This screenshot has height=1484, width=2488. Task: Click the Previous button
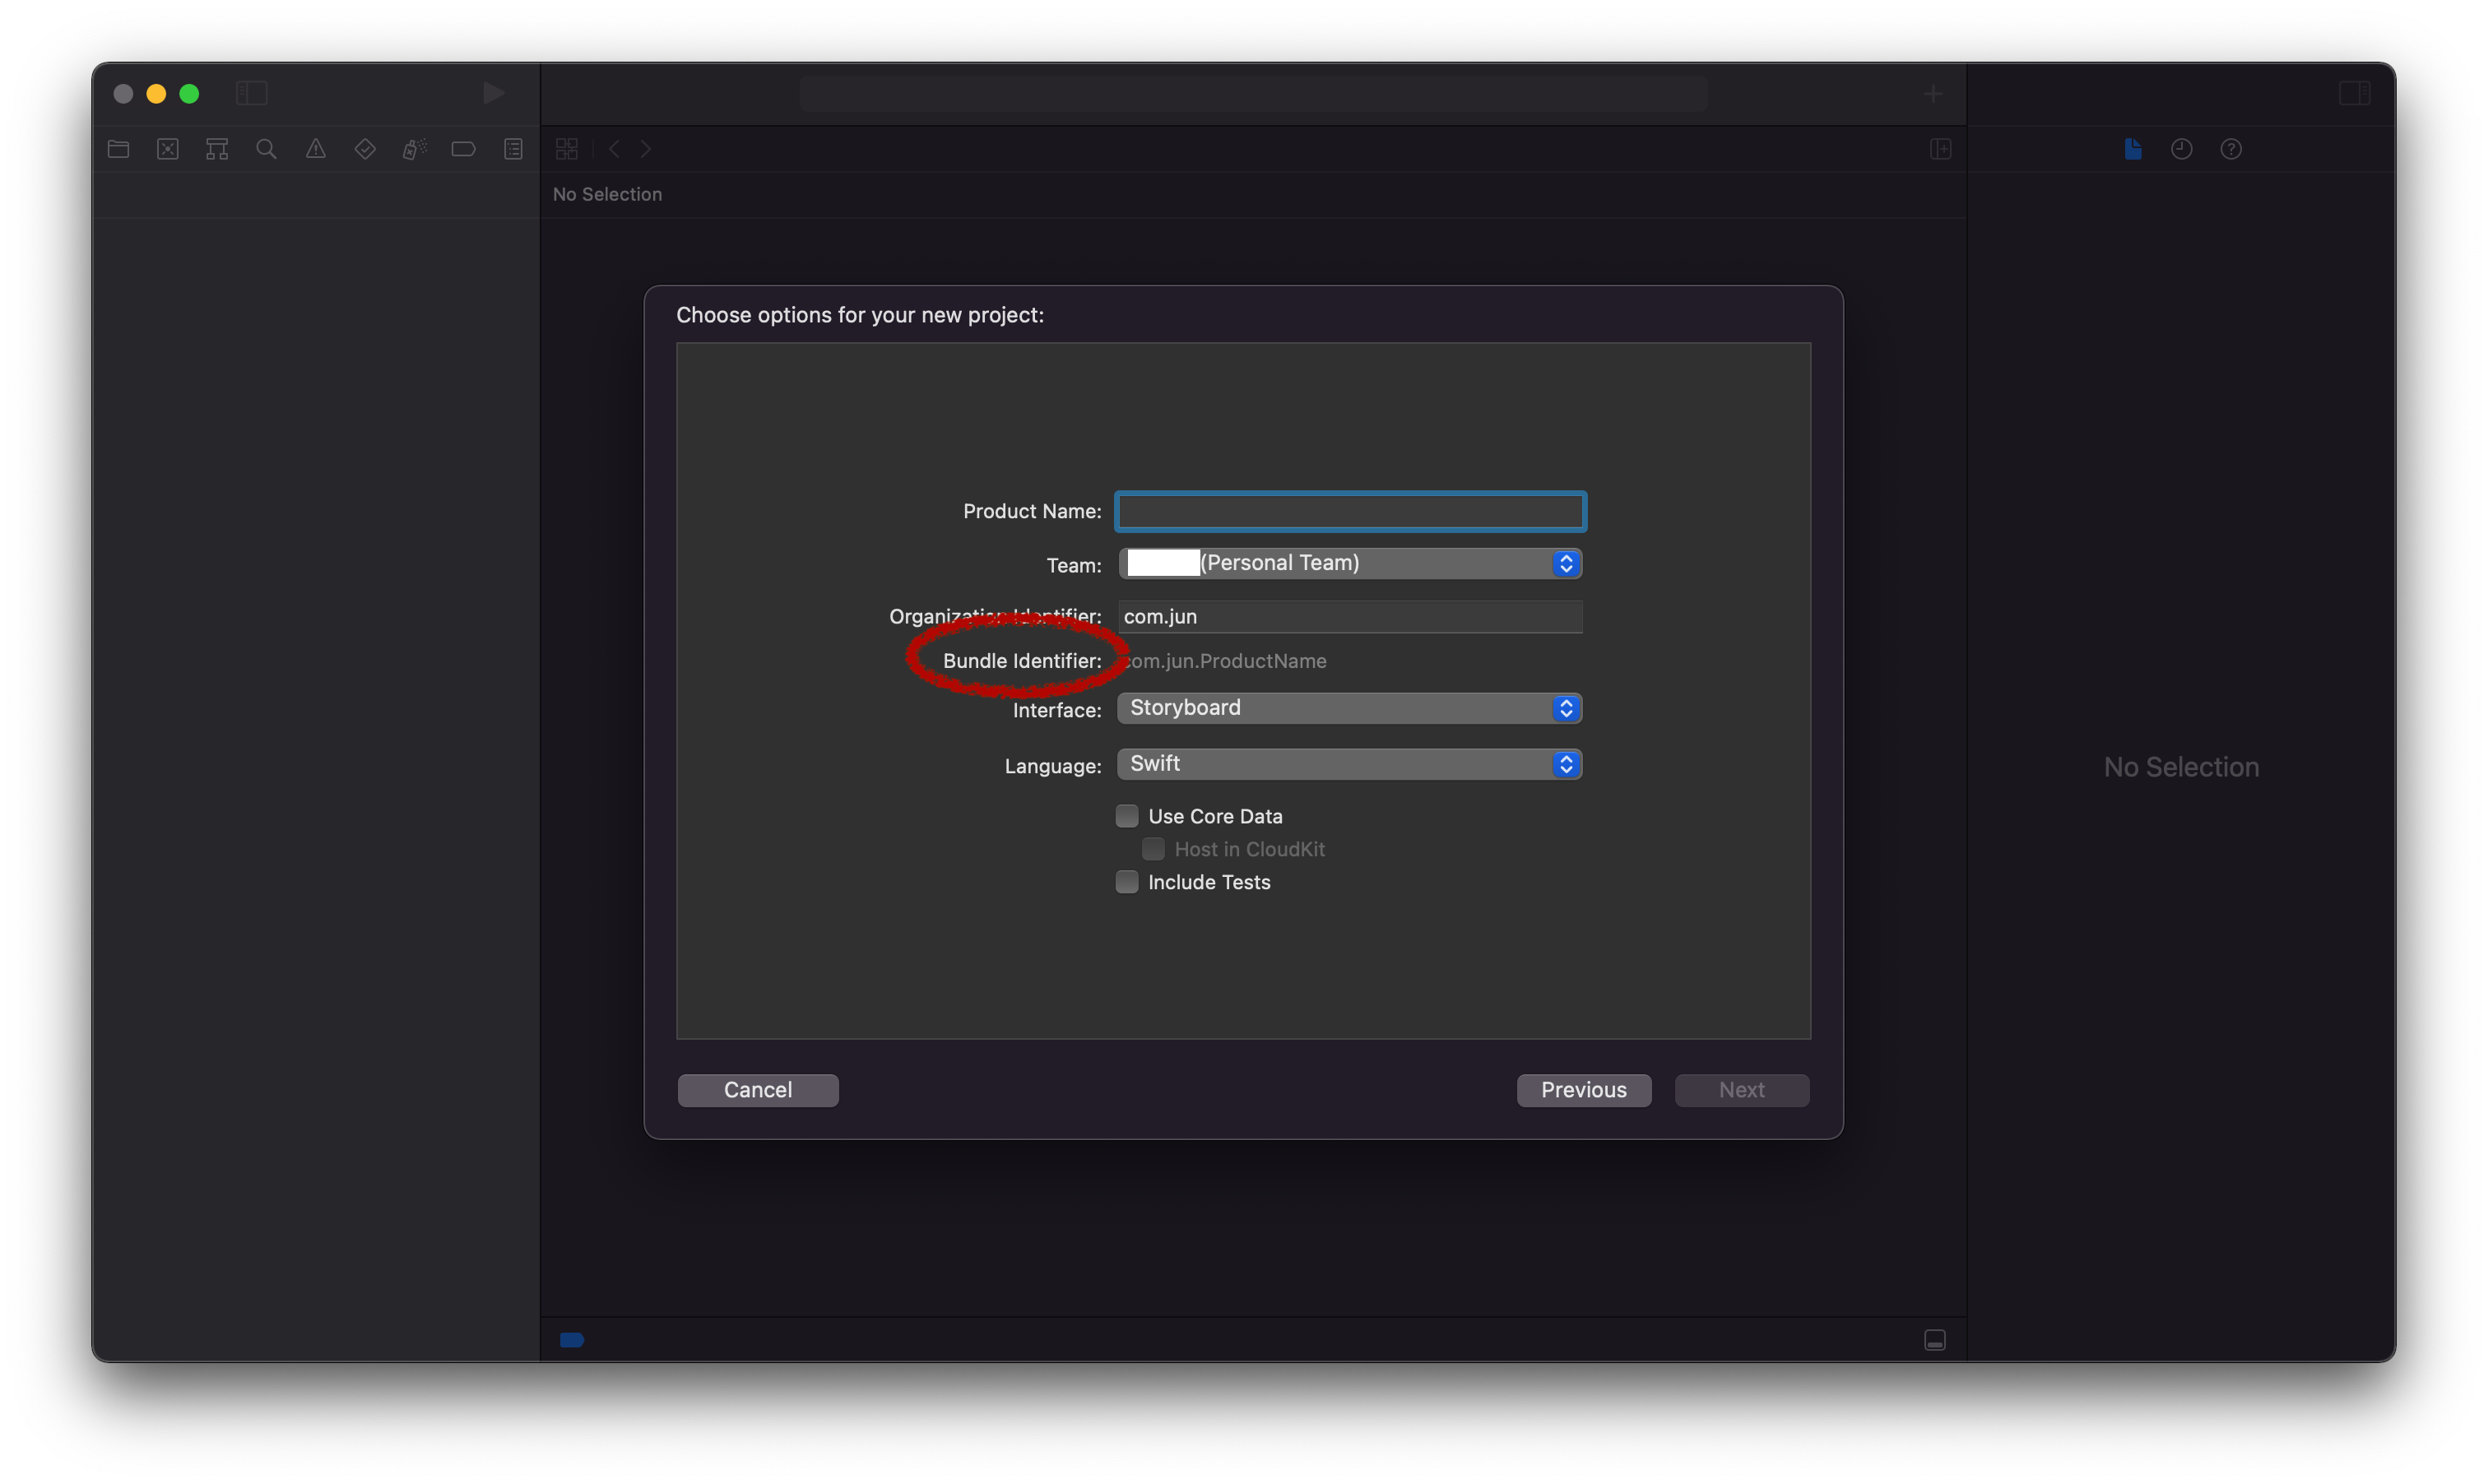1583,1090
